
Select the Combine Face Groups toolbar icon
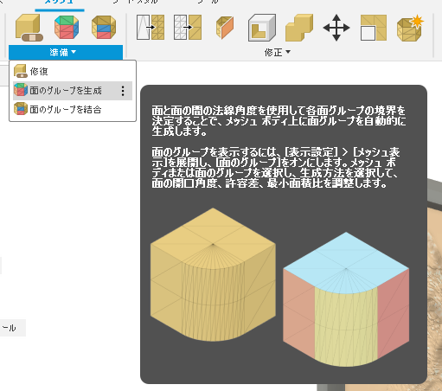(104, 28)
